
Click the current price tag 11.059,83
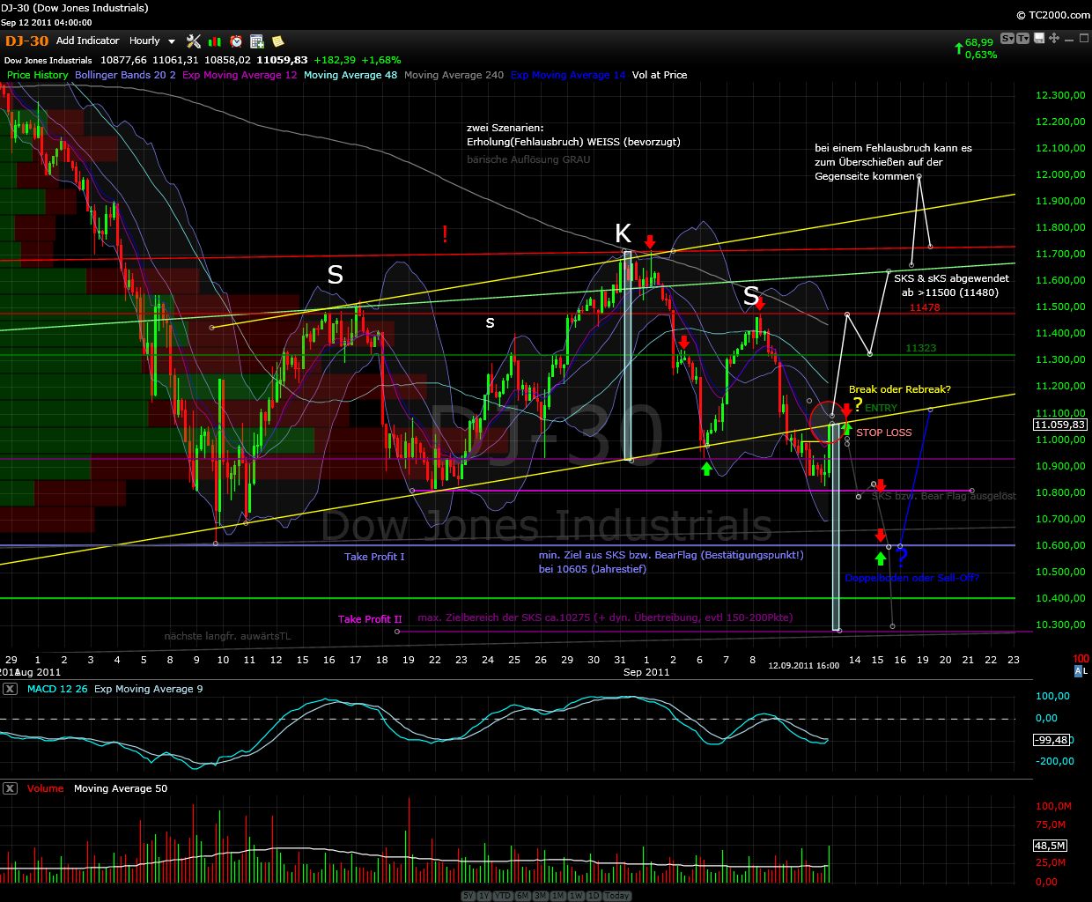tap(1060, 425)
